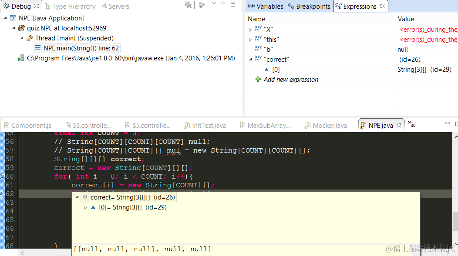Click the editor horizontal scrollbar left arrow
Screen dimensions: 458x256
point(23,253)
